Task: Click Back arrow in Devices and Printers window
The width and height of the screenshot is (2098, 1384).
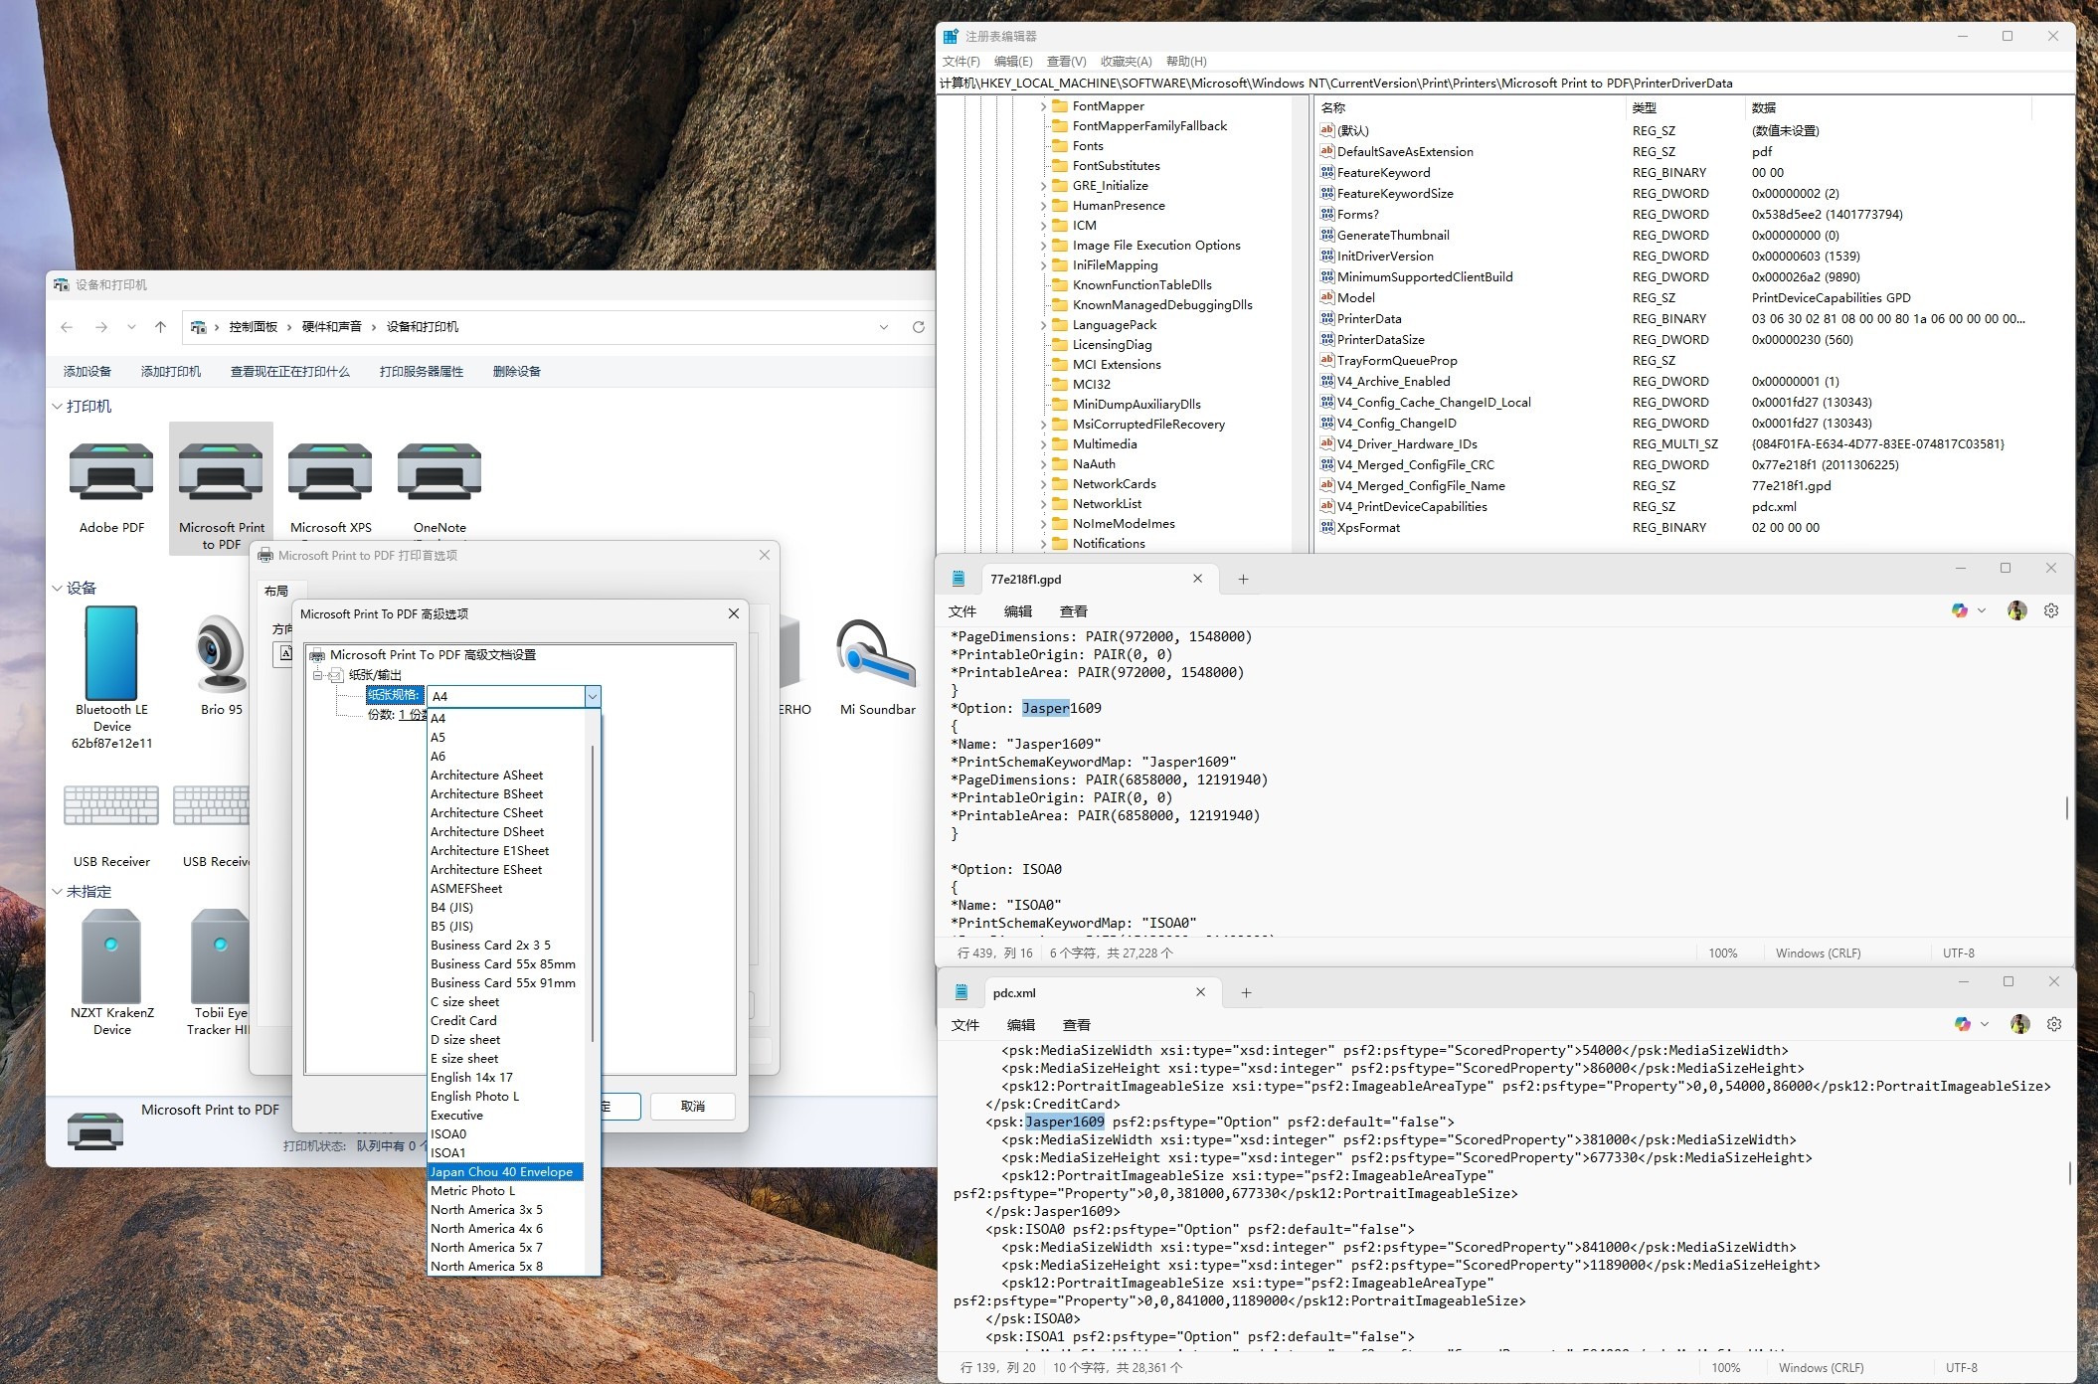Action: [x=67, y=327]
